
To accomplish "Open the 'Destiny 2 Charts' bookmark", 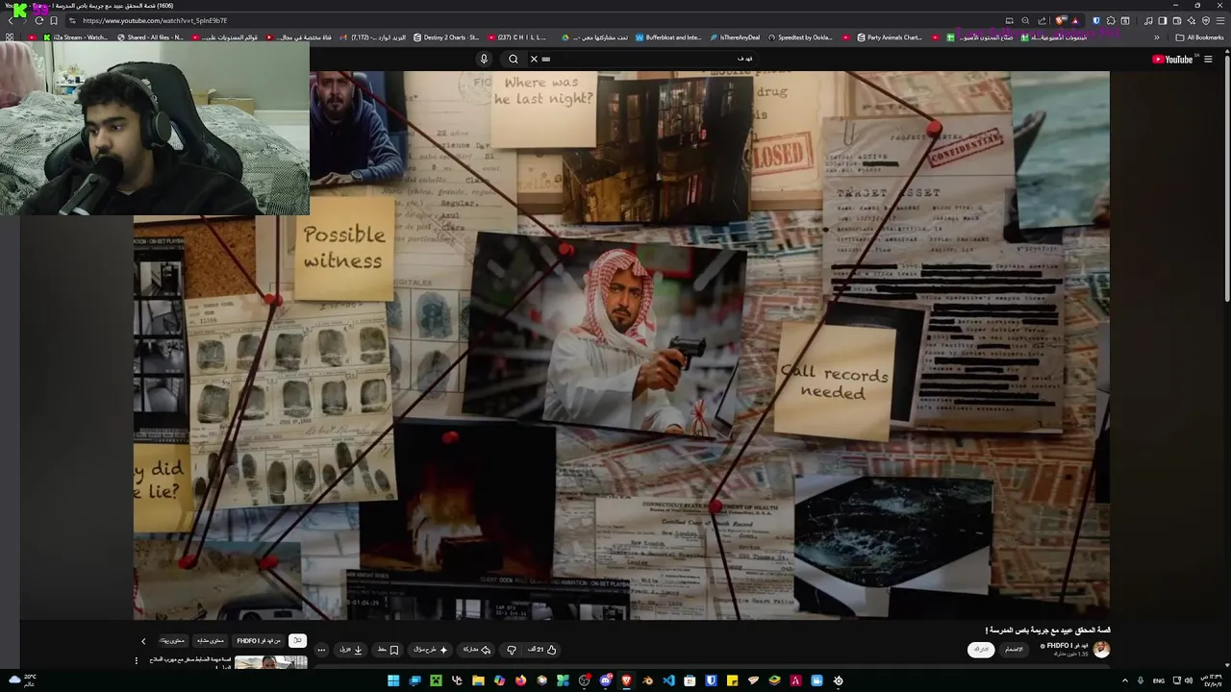I will 446,37.
